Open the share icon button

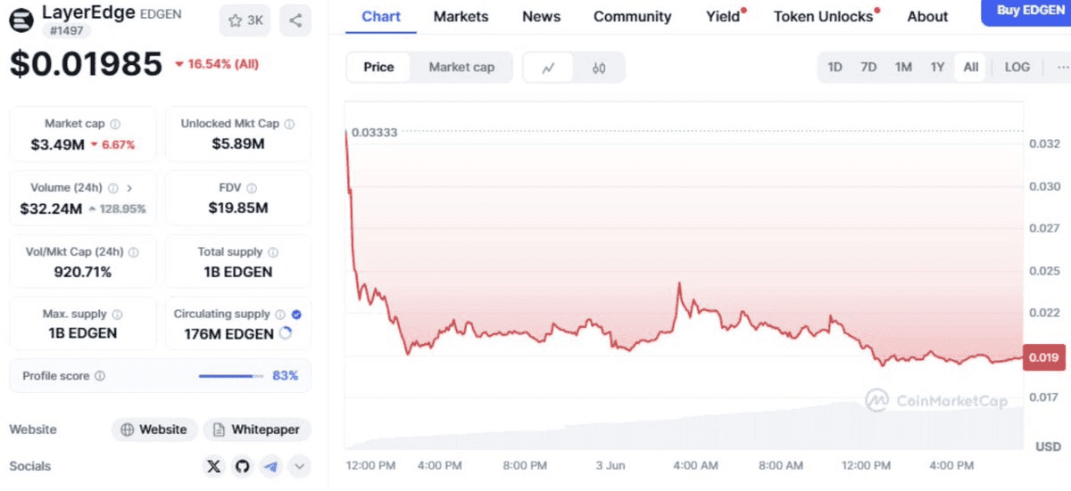pyautogui.click(x=295, y=20)
